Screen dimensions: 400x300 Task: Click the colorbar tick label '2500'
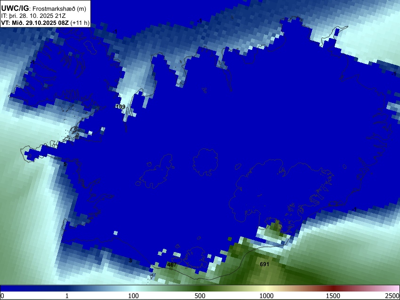pyautogui.click(x=392, y=296)
